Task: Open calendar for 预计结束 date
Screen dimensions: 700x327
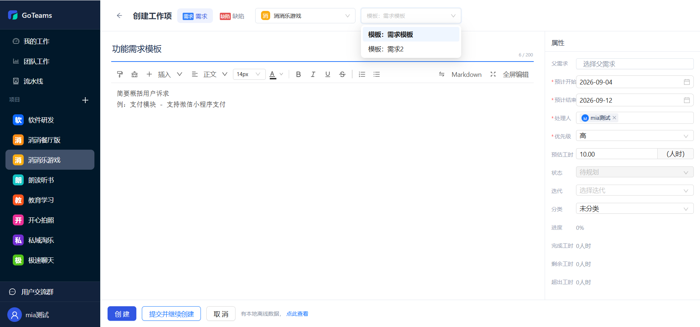Action: 687,100
